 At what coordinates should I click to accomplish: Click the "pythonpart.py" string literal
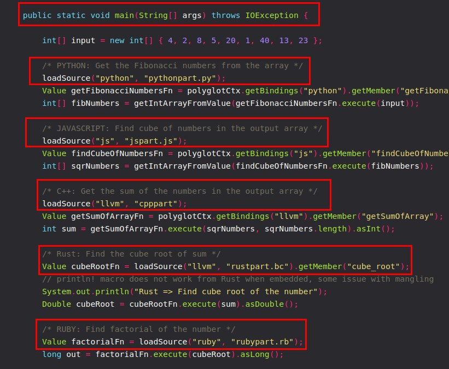tap(180, 78)
